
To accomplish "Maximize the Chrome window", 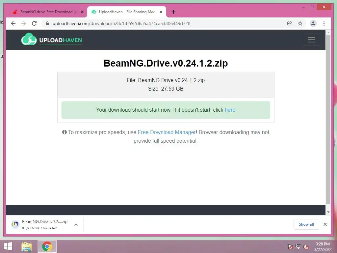I will tap(312, 7).
